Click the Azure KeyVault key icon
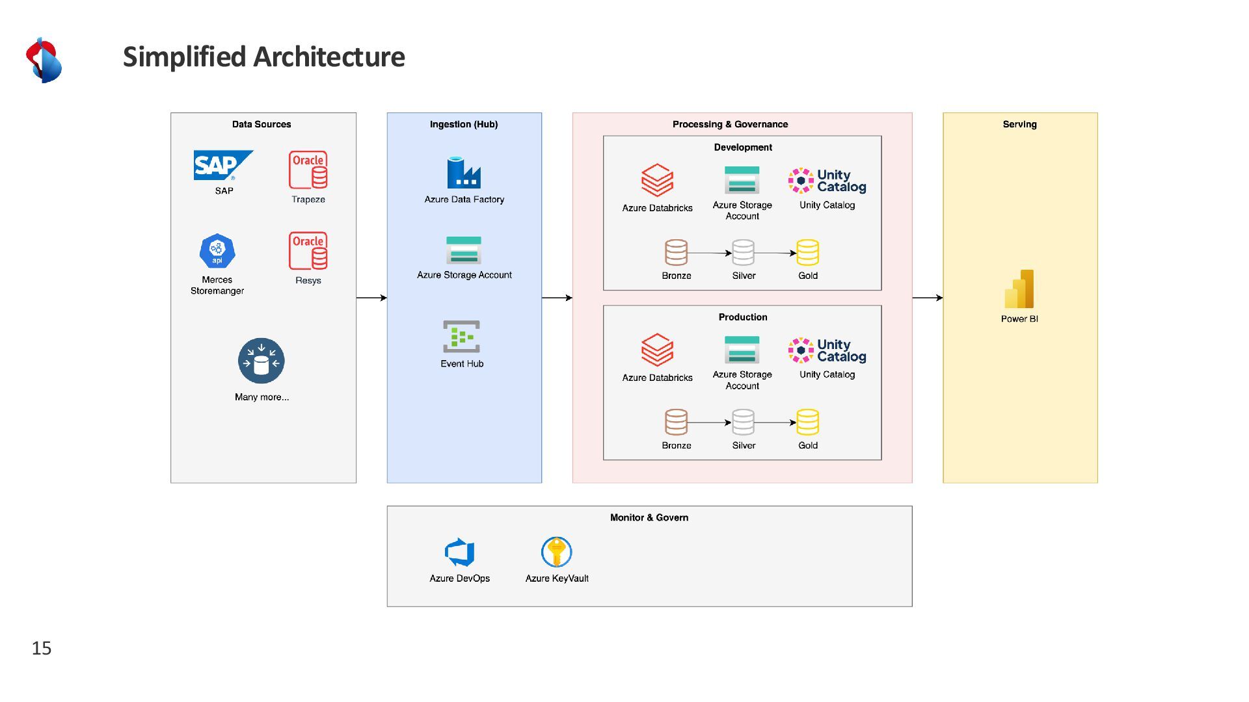 pyautogui.click(x=557, y=552)
